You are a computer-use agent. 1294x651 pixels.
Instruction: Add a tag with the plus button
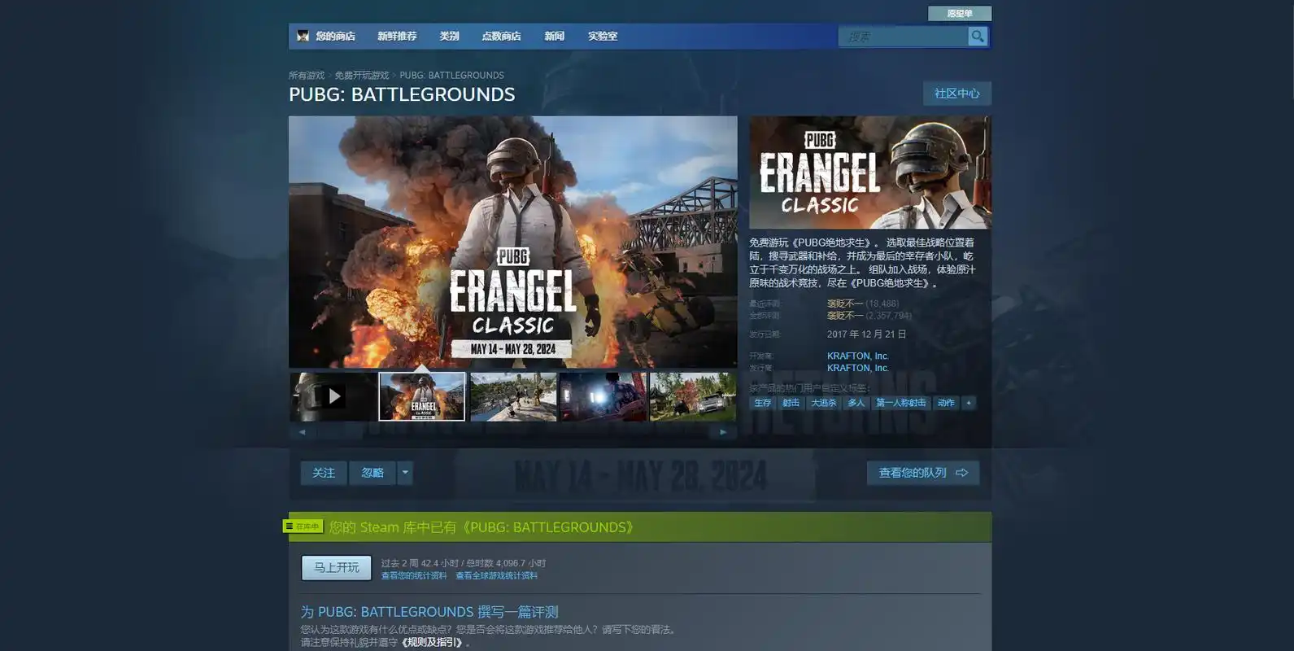coord(969,403)
